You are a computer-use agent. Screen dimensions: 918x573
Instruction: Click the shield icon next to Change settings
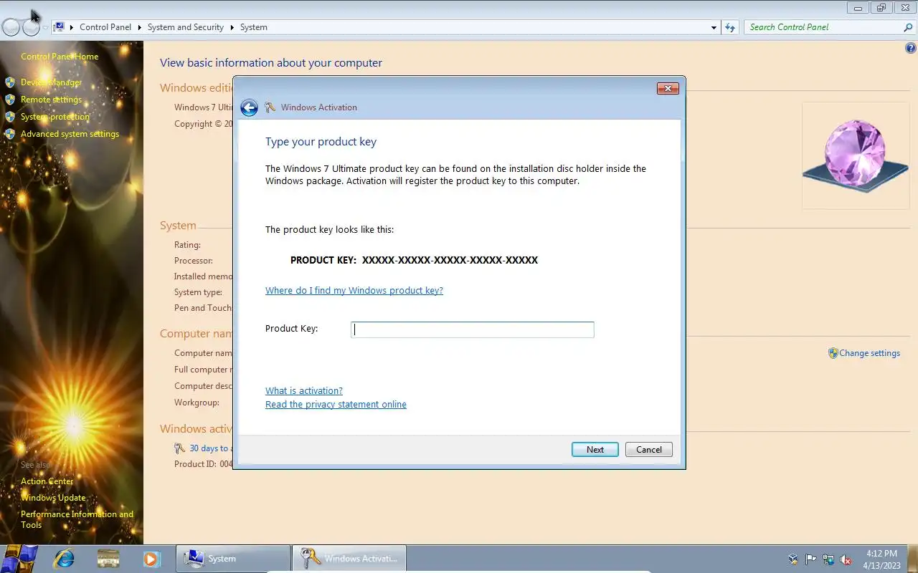point(833,353)
